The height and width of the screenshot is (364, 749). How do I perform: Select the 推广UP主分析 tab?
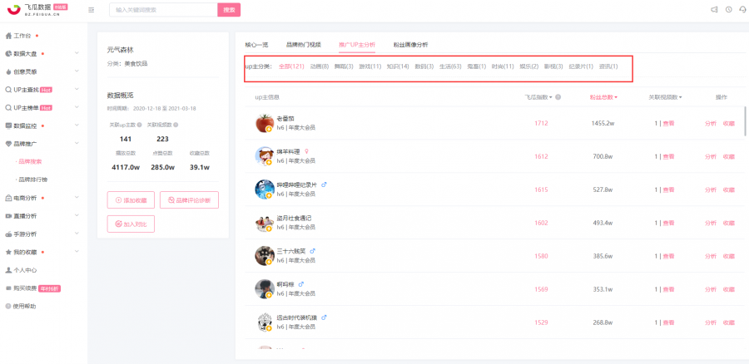pyautogui.click(x=357, y=45)
